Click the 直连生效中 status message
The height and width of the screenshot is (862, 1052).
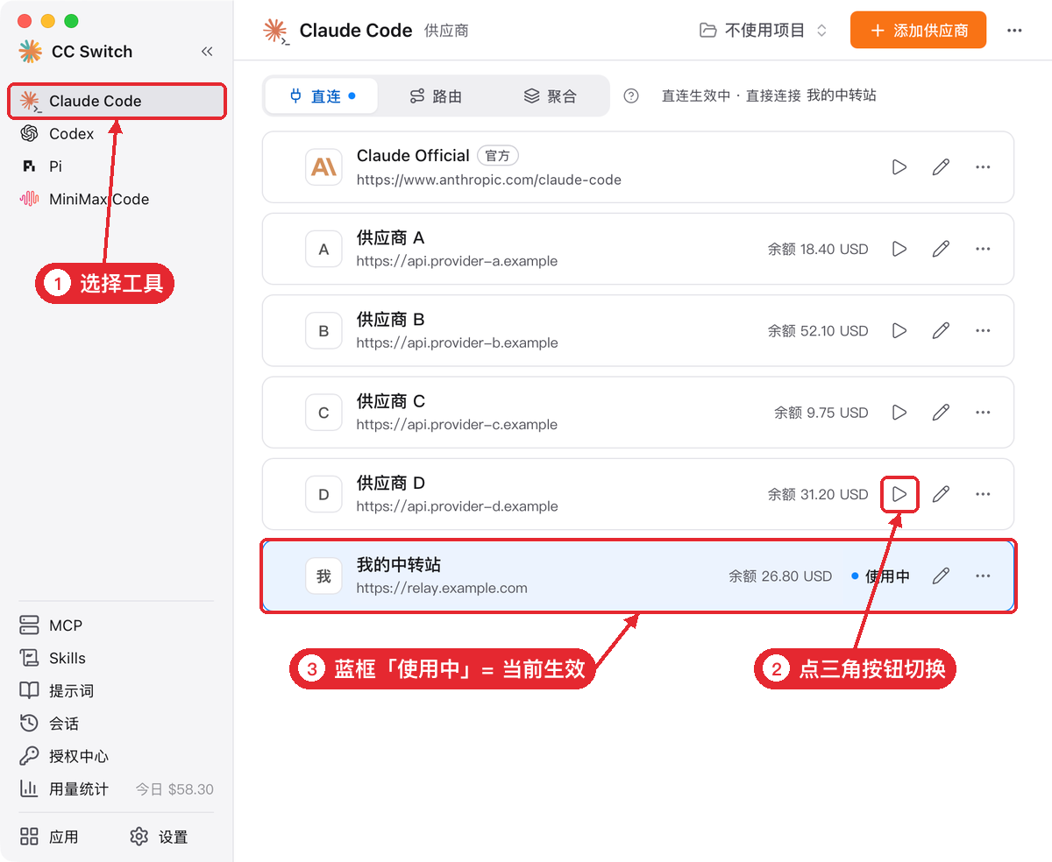tap(769, 96)
